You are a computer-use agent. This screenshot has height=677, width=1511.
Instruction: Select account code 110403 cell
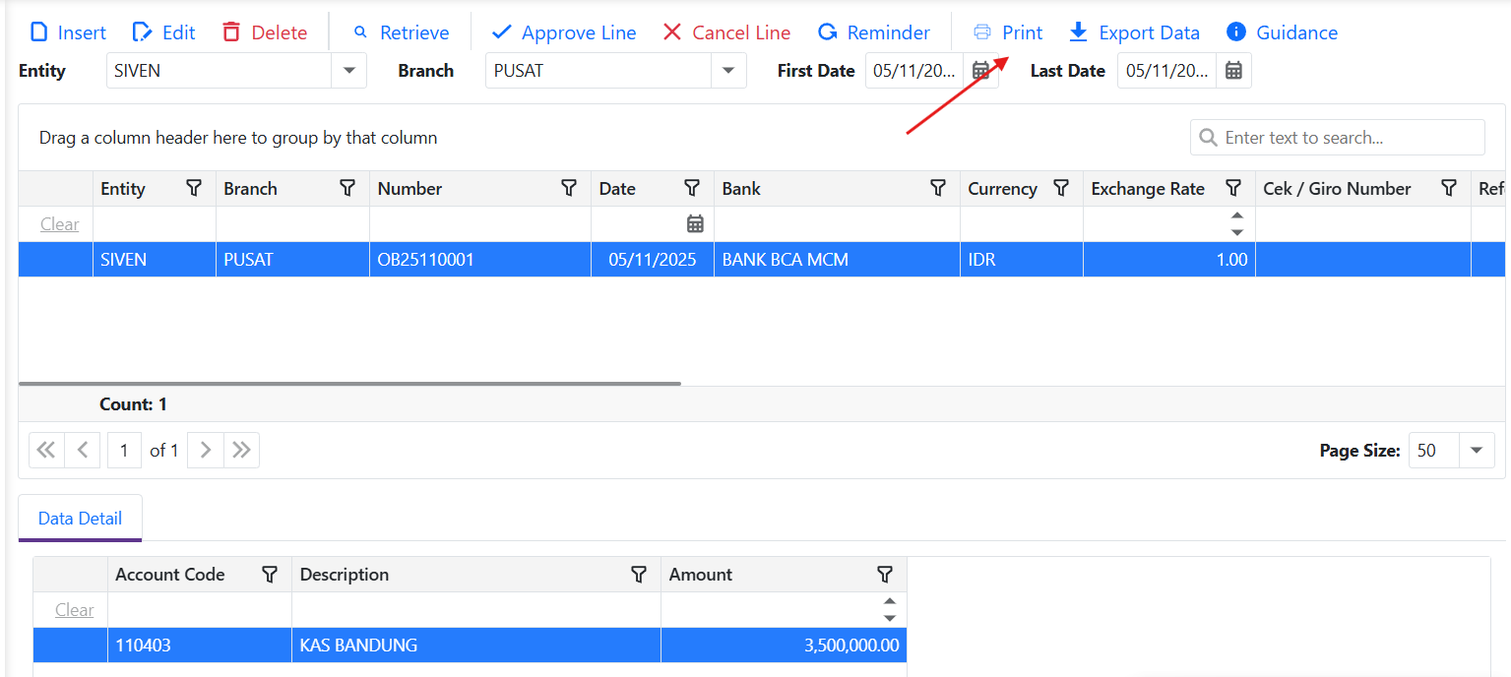tap(200, 646)
